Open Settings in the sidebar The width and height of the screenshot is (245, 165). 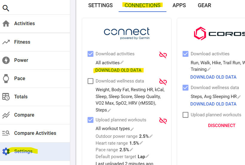coord(35,152)
